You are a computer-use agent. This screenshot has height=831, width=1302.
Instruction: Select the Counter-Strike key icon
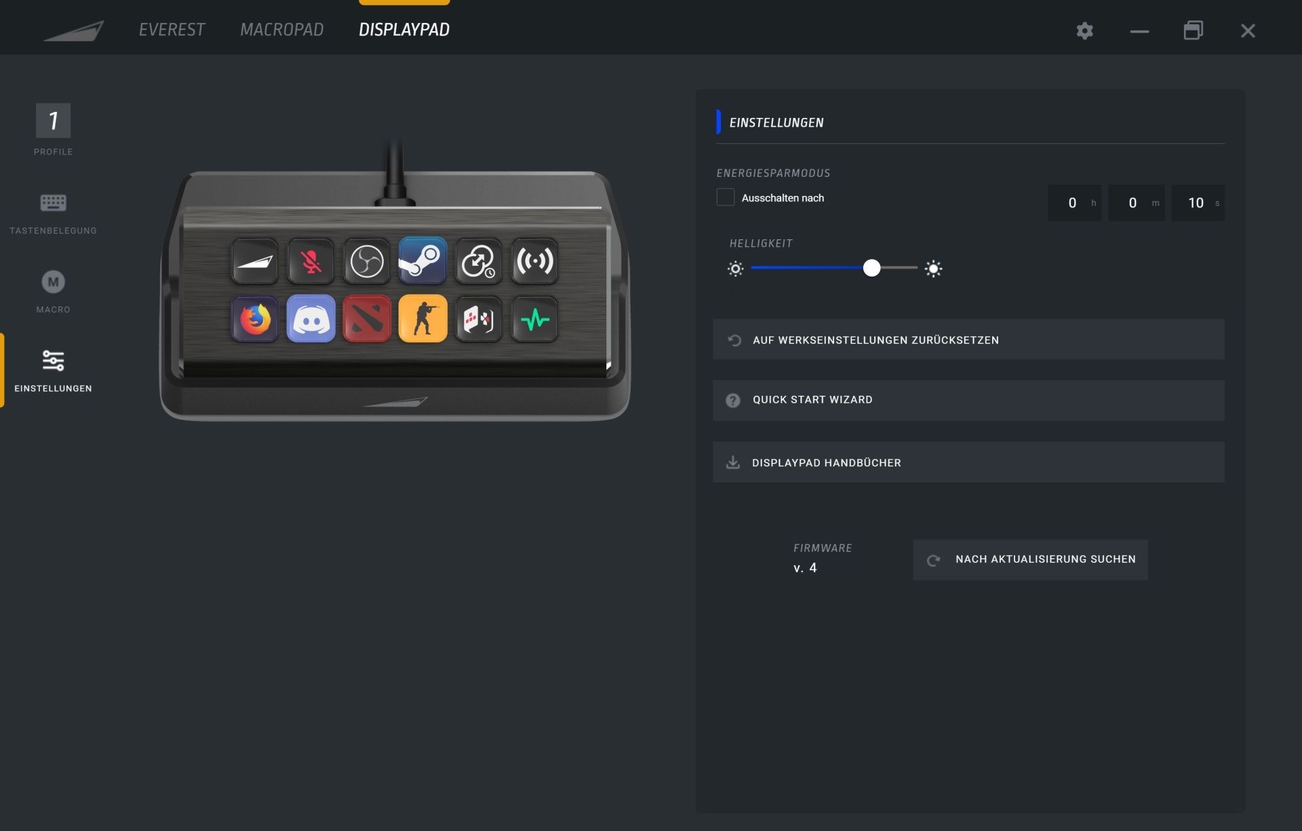coord(422,319)
